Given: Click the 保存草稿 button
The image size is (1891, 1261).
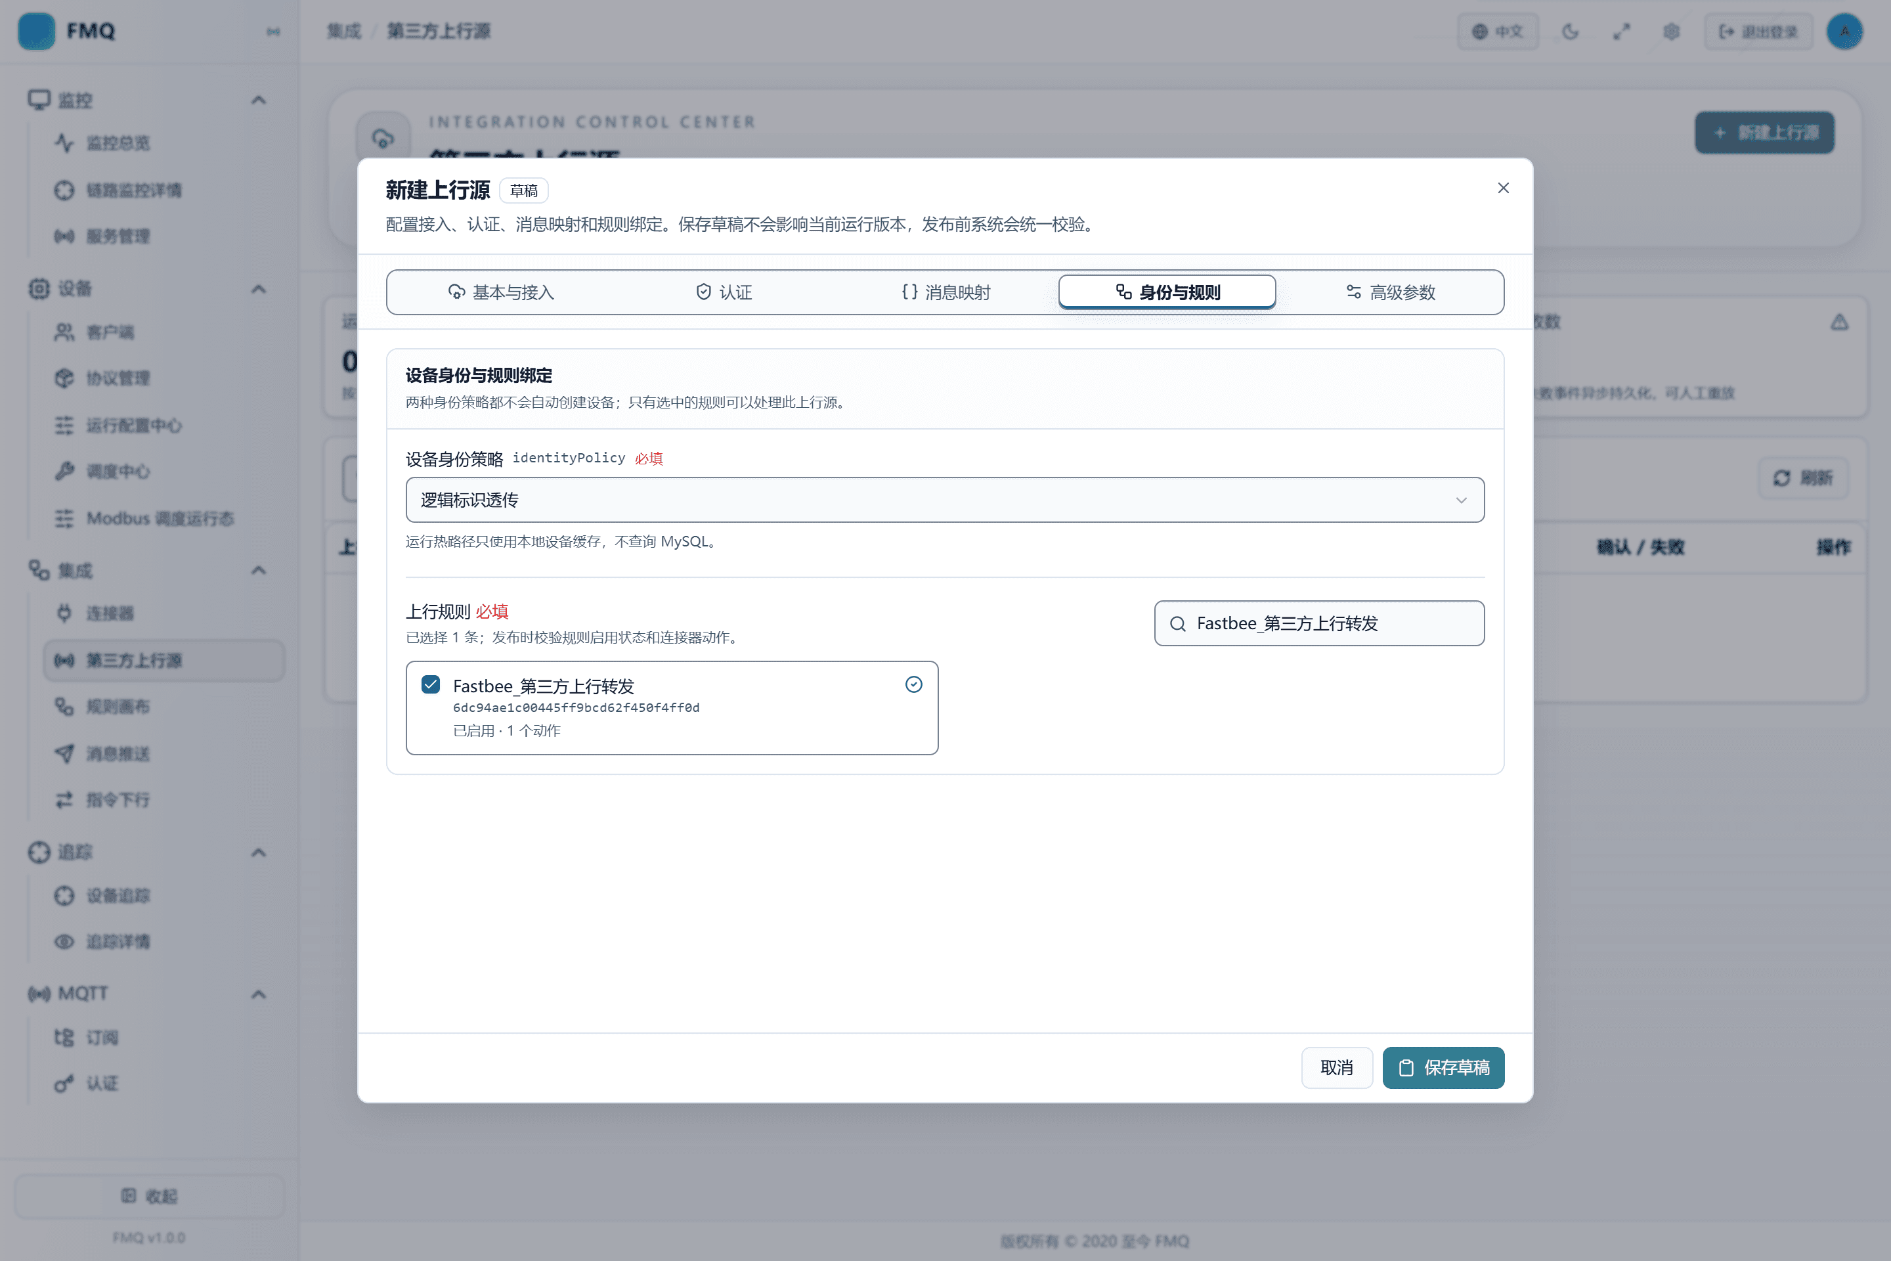Looking at the screenshot, I should pos(1443,1068).
